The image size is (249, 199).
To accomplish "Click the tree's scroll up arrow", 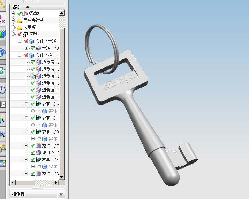I will [62, 13].
